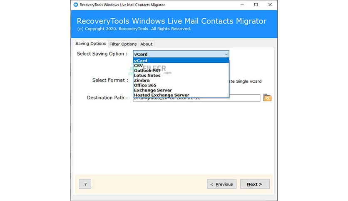
Task: Open the Filter Options tab
Action: pos(123,44)
